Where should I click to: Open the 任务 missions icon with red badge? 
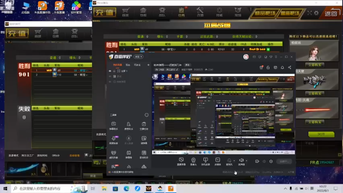(181, 12)
